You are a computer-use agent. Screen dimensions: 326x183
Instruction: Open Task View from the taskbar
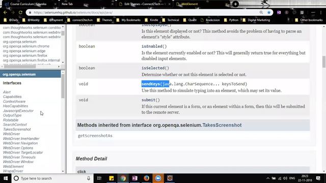click(x=99, y=178)
